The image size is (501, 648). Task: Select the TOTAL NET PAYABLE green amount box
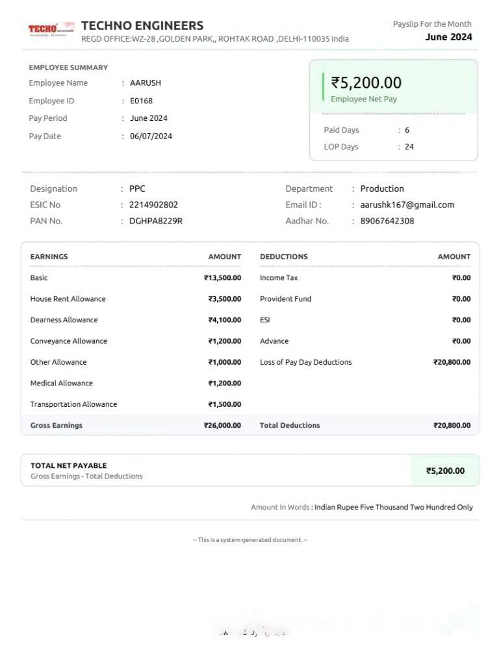(445, 471)
